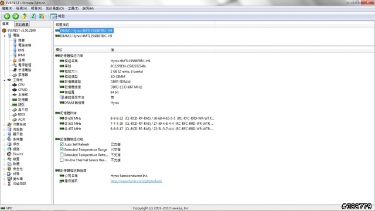Open the www.hynix.com product link
The height and width of the screenshot is (211, 375).
(x=136, y=181)
